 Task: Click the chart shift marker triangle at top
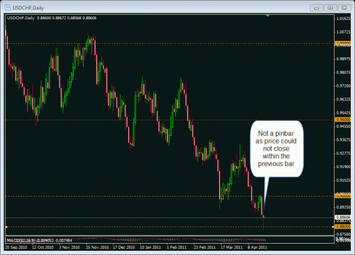pyautogui.click(x=268, y=16)
